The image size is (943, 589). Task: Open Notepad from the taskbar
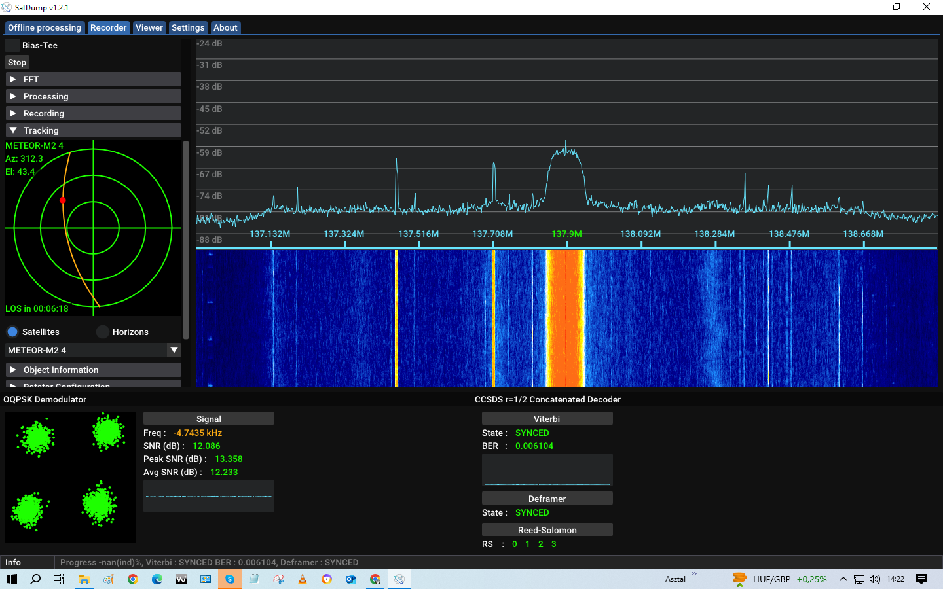[x=254, y=579]
